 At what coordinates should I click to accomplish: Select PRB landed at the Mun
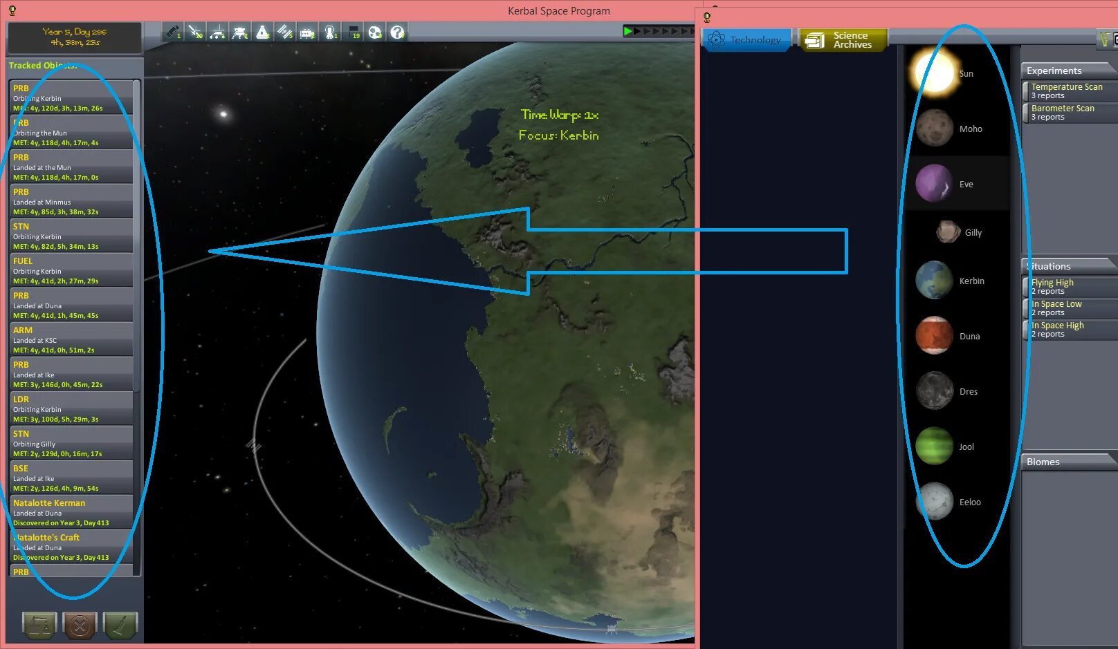(x=71, y=167)
